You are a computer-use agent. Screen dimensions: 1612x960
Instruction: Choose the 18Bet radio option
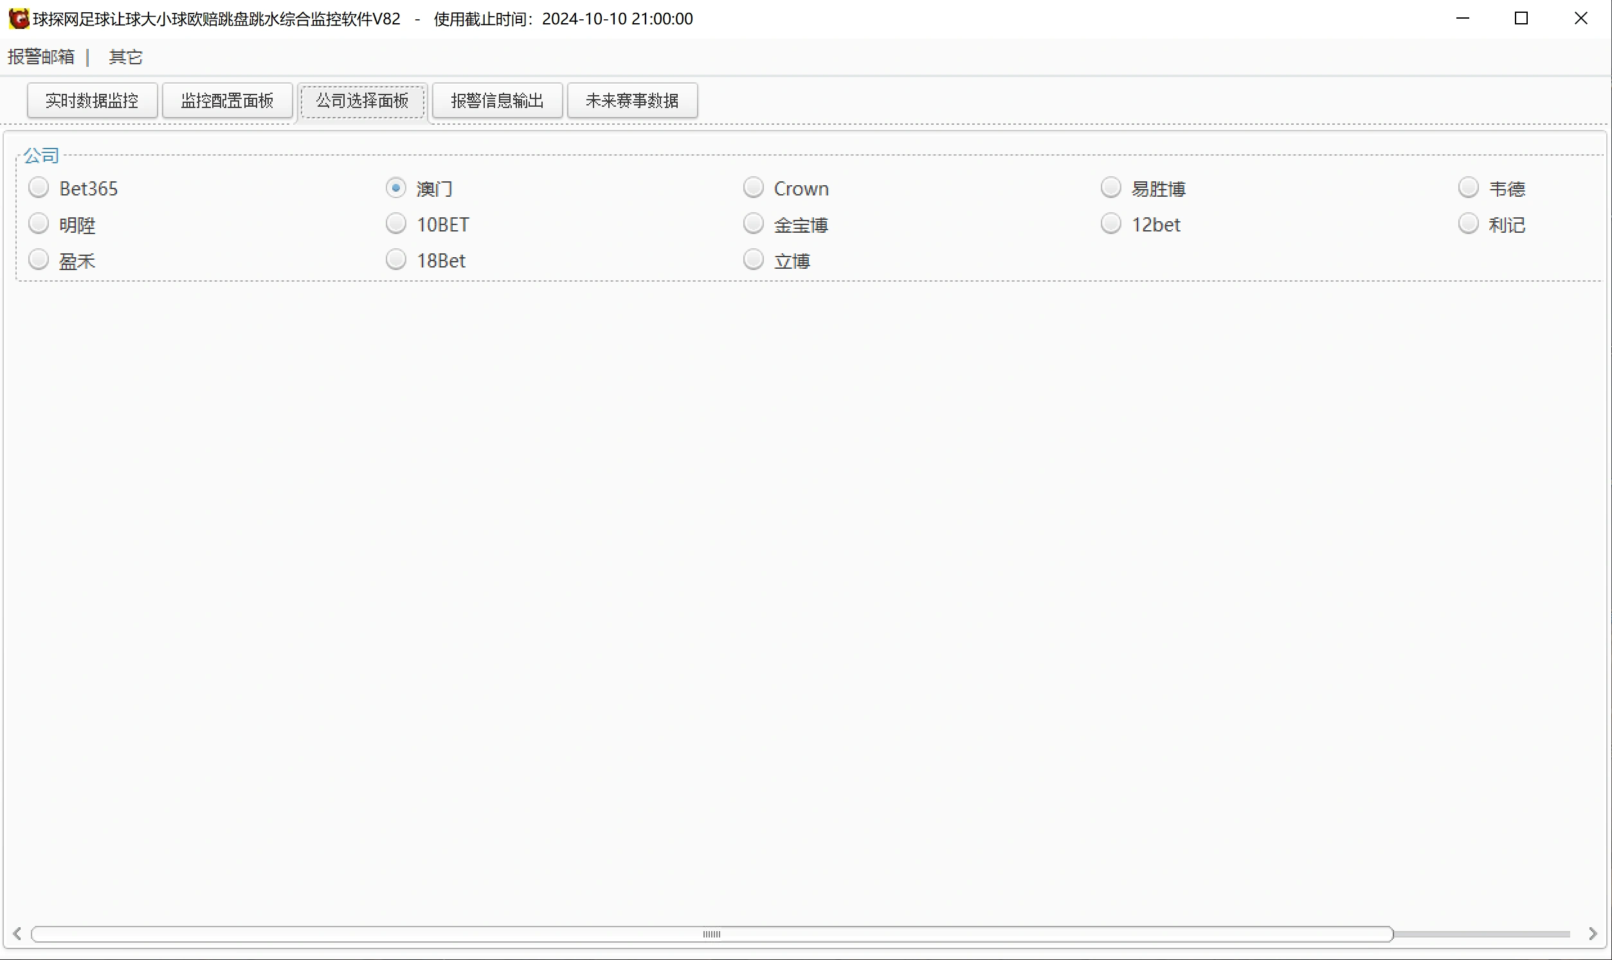tap(396, 260)
